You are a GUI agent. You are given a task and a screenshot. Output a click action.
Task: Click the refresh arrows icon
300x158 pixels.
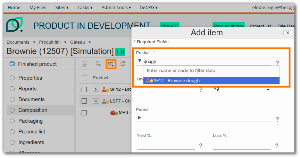[x=123, y=64]
